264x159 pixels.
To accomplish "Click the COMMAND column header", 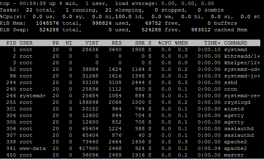I will 236,43.
